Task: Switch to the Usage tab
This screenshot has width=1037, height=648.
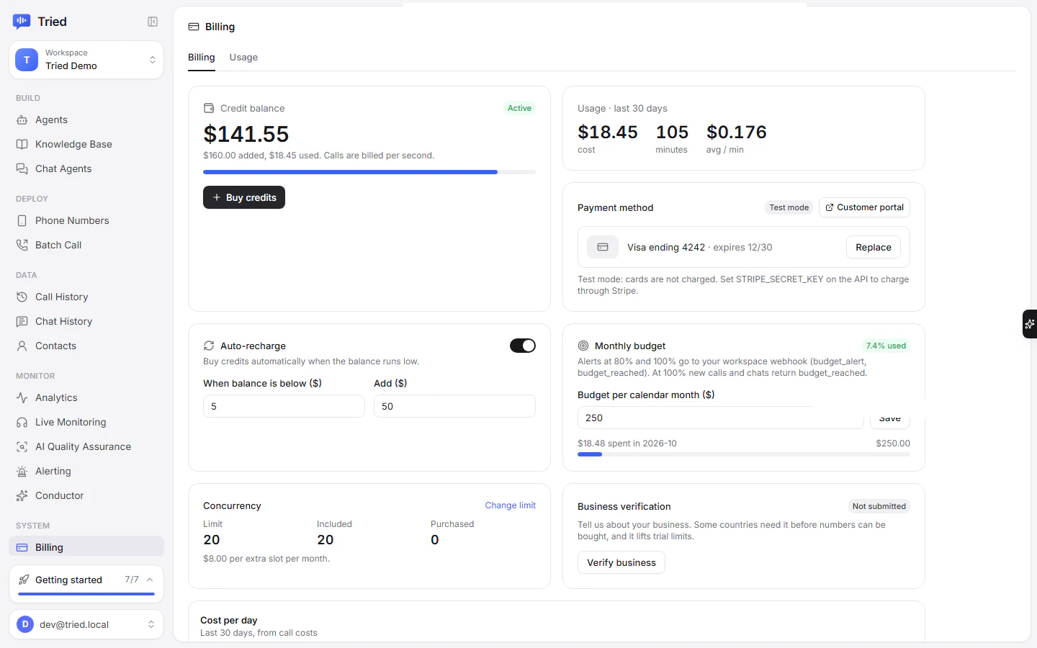Action: 243,58
